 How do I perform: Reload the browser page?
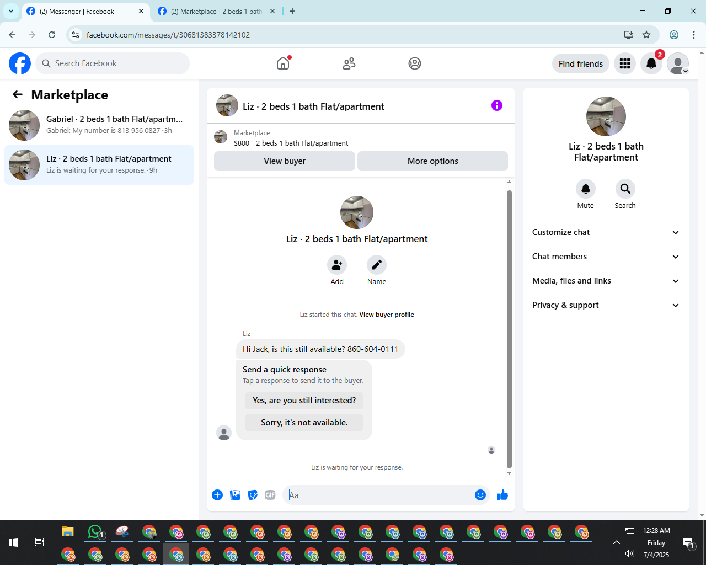(52, 35)
